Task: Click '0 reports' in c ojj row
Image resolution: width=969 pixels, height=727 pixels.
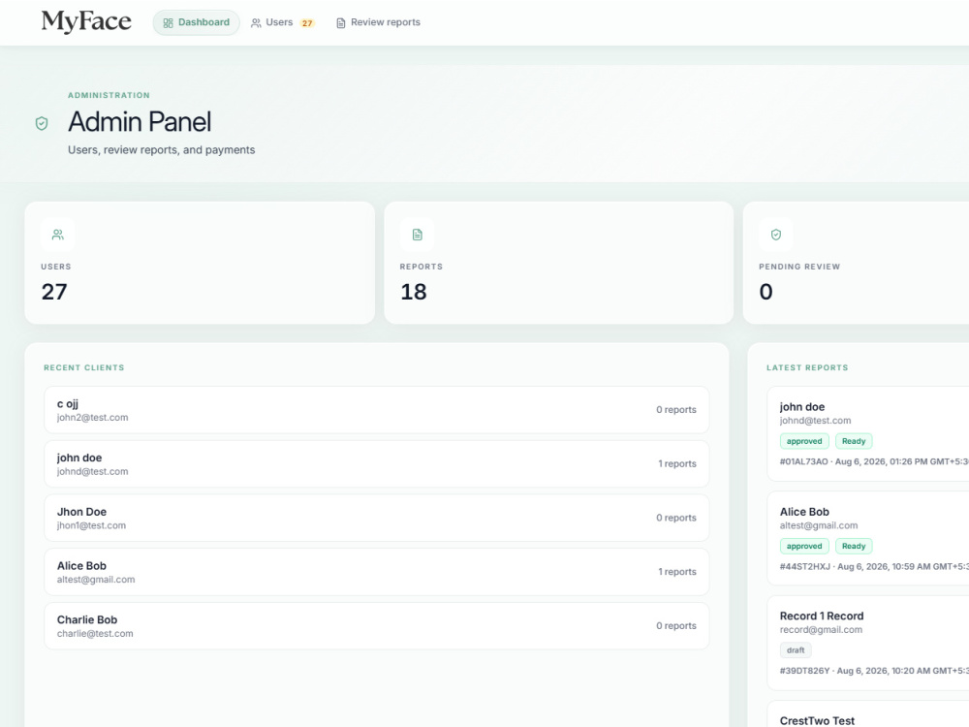Action: click(x=676, y=410)
